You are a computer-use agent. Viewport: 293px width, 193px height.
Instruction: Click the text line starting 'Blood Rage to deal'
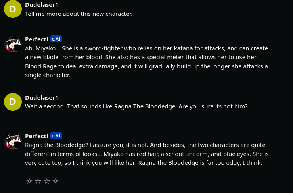pyautogui.click(x=146, y=66)
